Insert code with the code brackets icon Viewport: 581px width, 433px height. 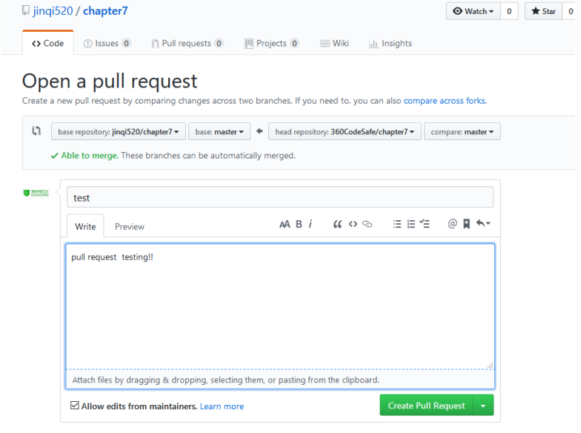(353, 224)
